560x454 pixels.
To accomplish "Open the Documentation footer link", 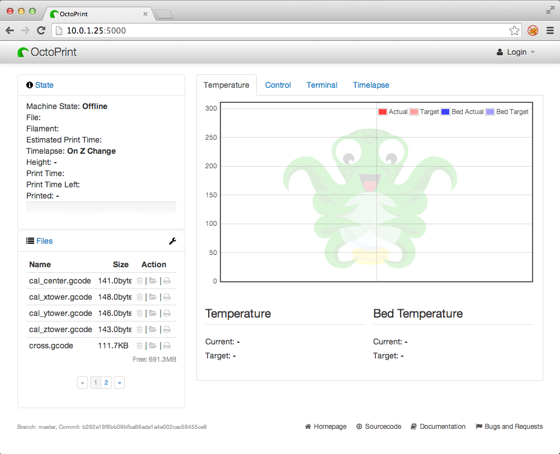I will [438, 427].
